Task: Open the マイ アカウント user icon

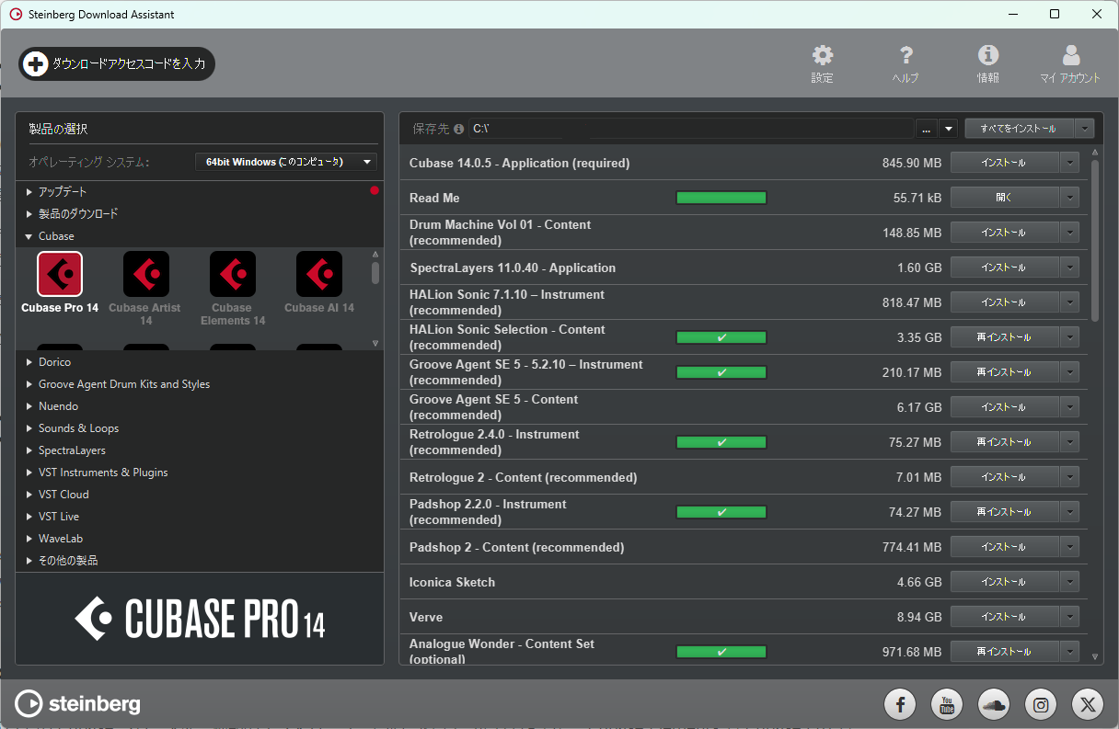Action: (1070, 55)
